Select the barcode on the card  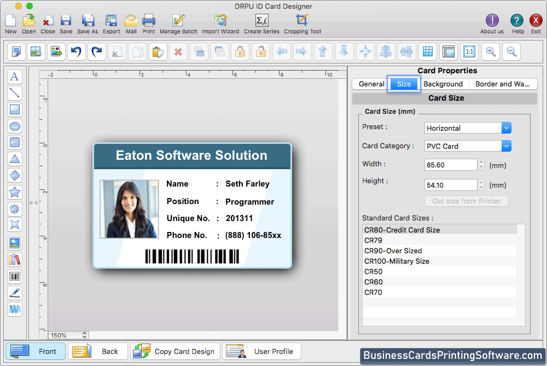pos(192,257)
